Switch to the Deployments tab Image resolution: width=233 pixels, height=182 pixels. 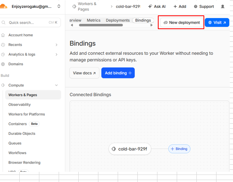pyautogui.click(x=118, y=20)
